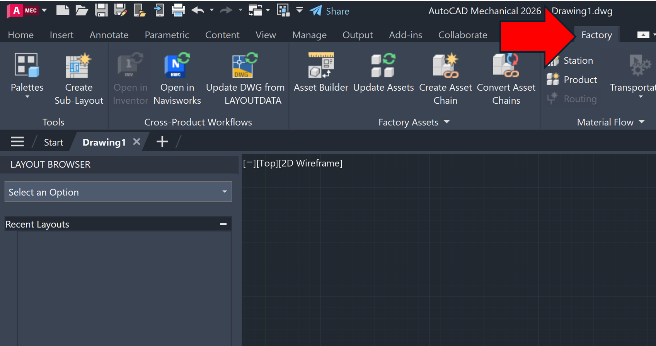Close the Drawing1 tab
The width and height of the screenshot is (656, 346).
pyautogui.click(x=136, y=142)
